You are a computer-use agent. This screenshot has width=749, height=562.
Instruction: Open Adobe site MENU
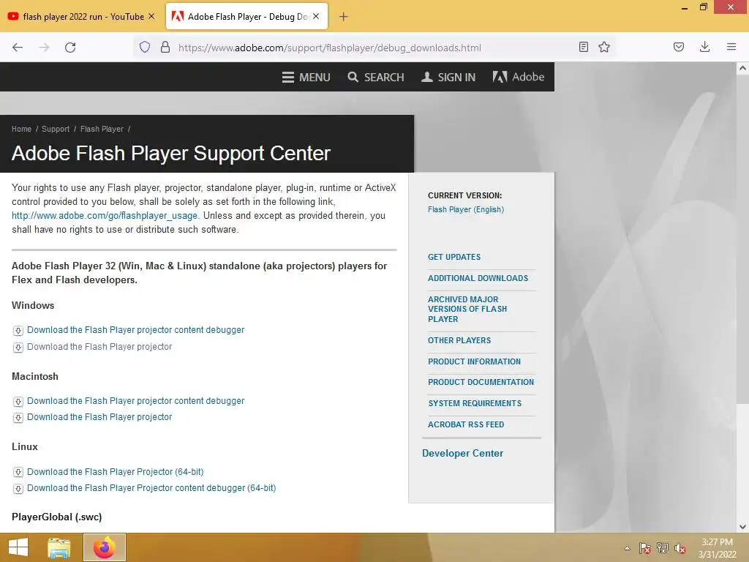click(x=306, y=77)
